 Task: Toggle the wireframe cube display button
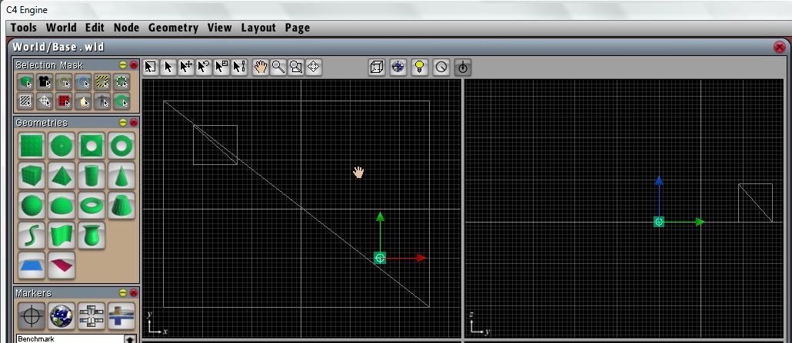[x=376, y=67]
